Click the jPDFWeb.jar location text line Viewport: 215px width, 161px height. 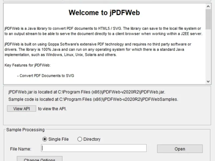point(87,92)
